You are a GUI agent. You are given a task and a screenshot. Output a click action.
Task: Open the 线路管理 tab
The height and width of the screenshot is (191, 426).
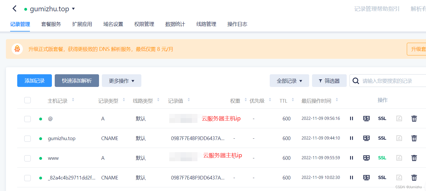[x=206, y=24]
